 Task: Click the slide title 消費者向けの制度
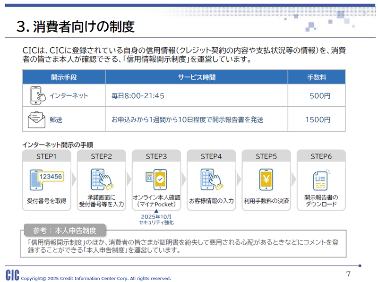pyautogui.click(x=75, y=26)
